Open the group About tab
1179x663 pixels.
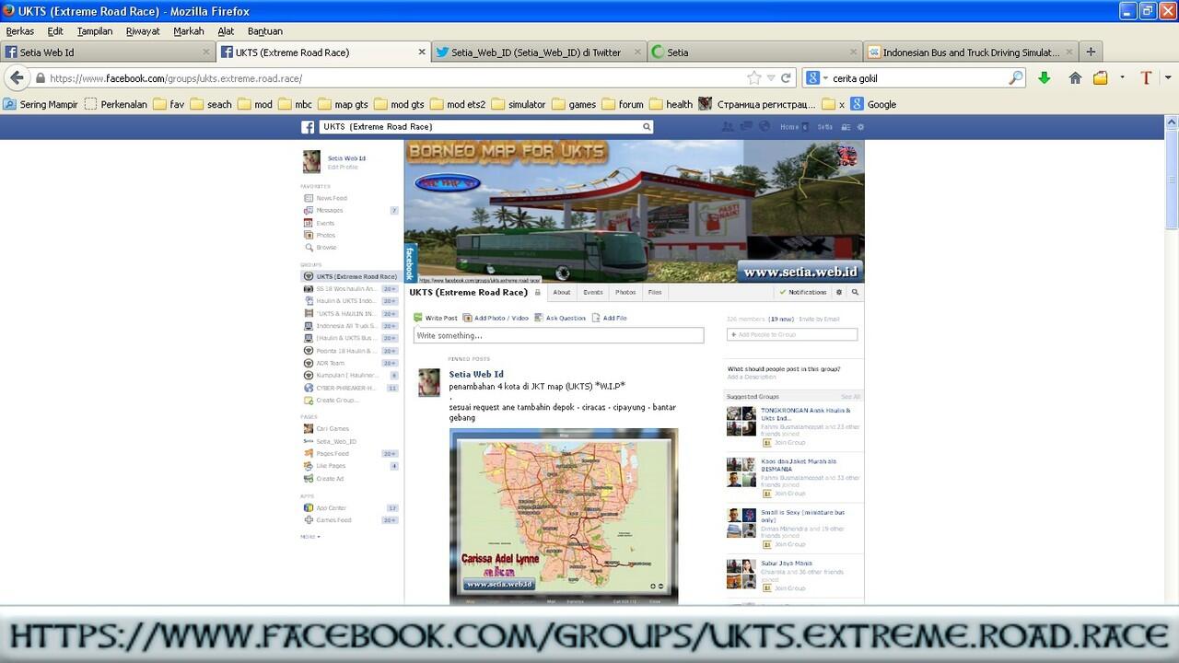click(562, 292)
